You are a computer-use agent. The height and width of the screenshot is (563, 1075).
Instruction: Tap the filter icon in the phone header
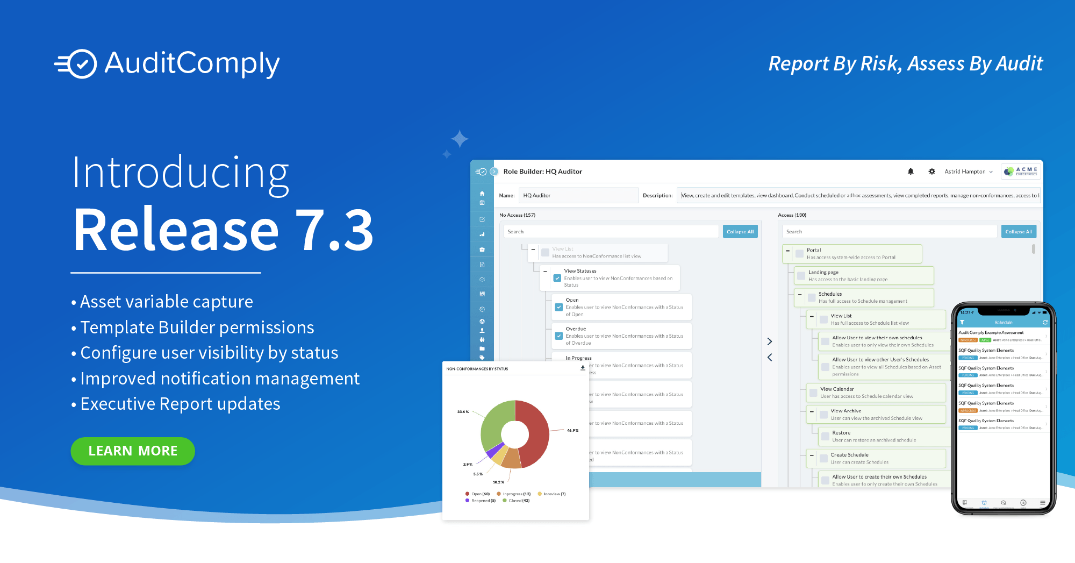[962, 323]
